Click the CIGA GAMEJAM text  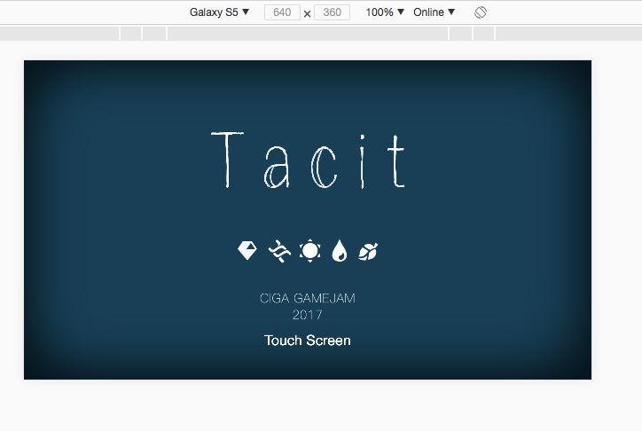[308, 298]
